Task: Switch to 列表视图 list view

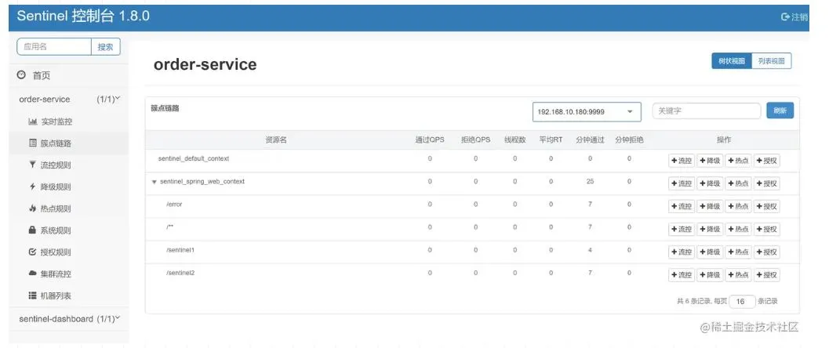Action: tap(772, 60)
